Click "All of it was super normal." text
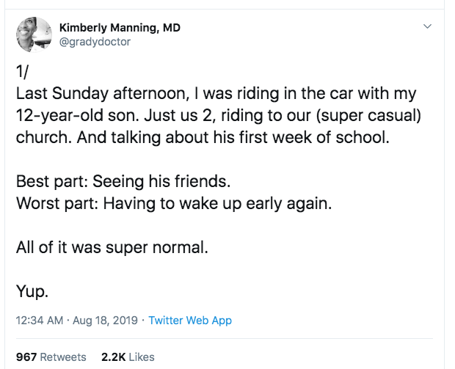 point(112,248)
